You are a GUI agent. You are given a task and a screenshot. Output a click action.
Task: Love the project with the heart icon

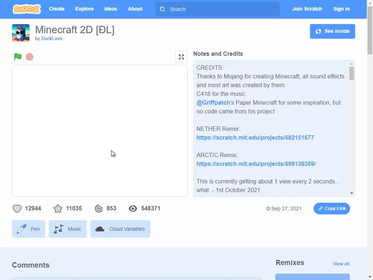tap(17, 209)
